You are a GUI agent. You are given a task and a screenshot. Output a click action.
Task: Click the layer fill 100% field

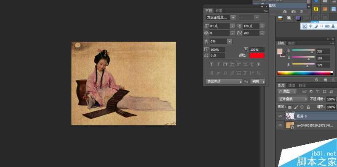click(x=331, y=107)
